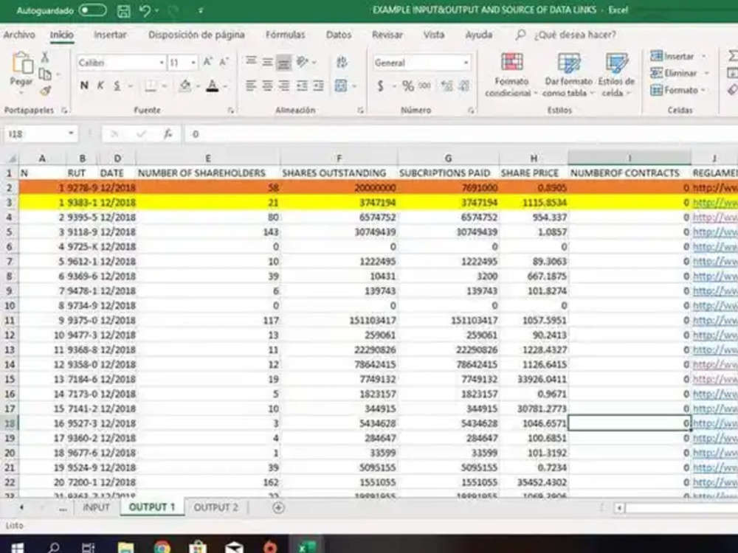Click the thousands separator 000 icon
Screen dimensions: 738x553
[424, 86]
